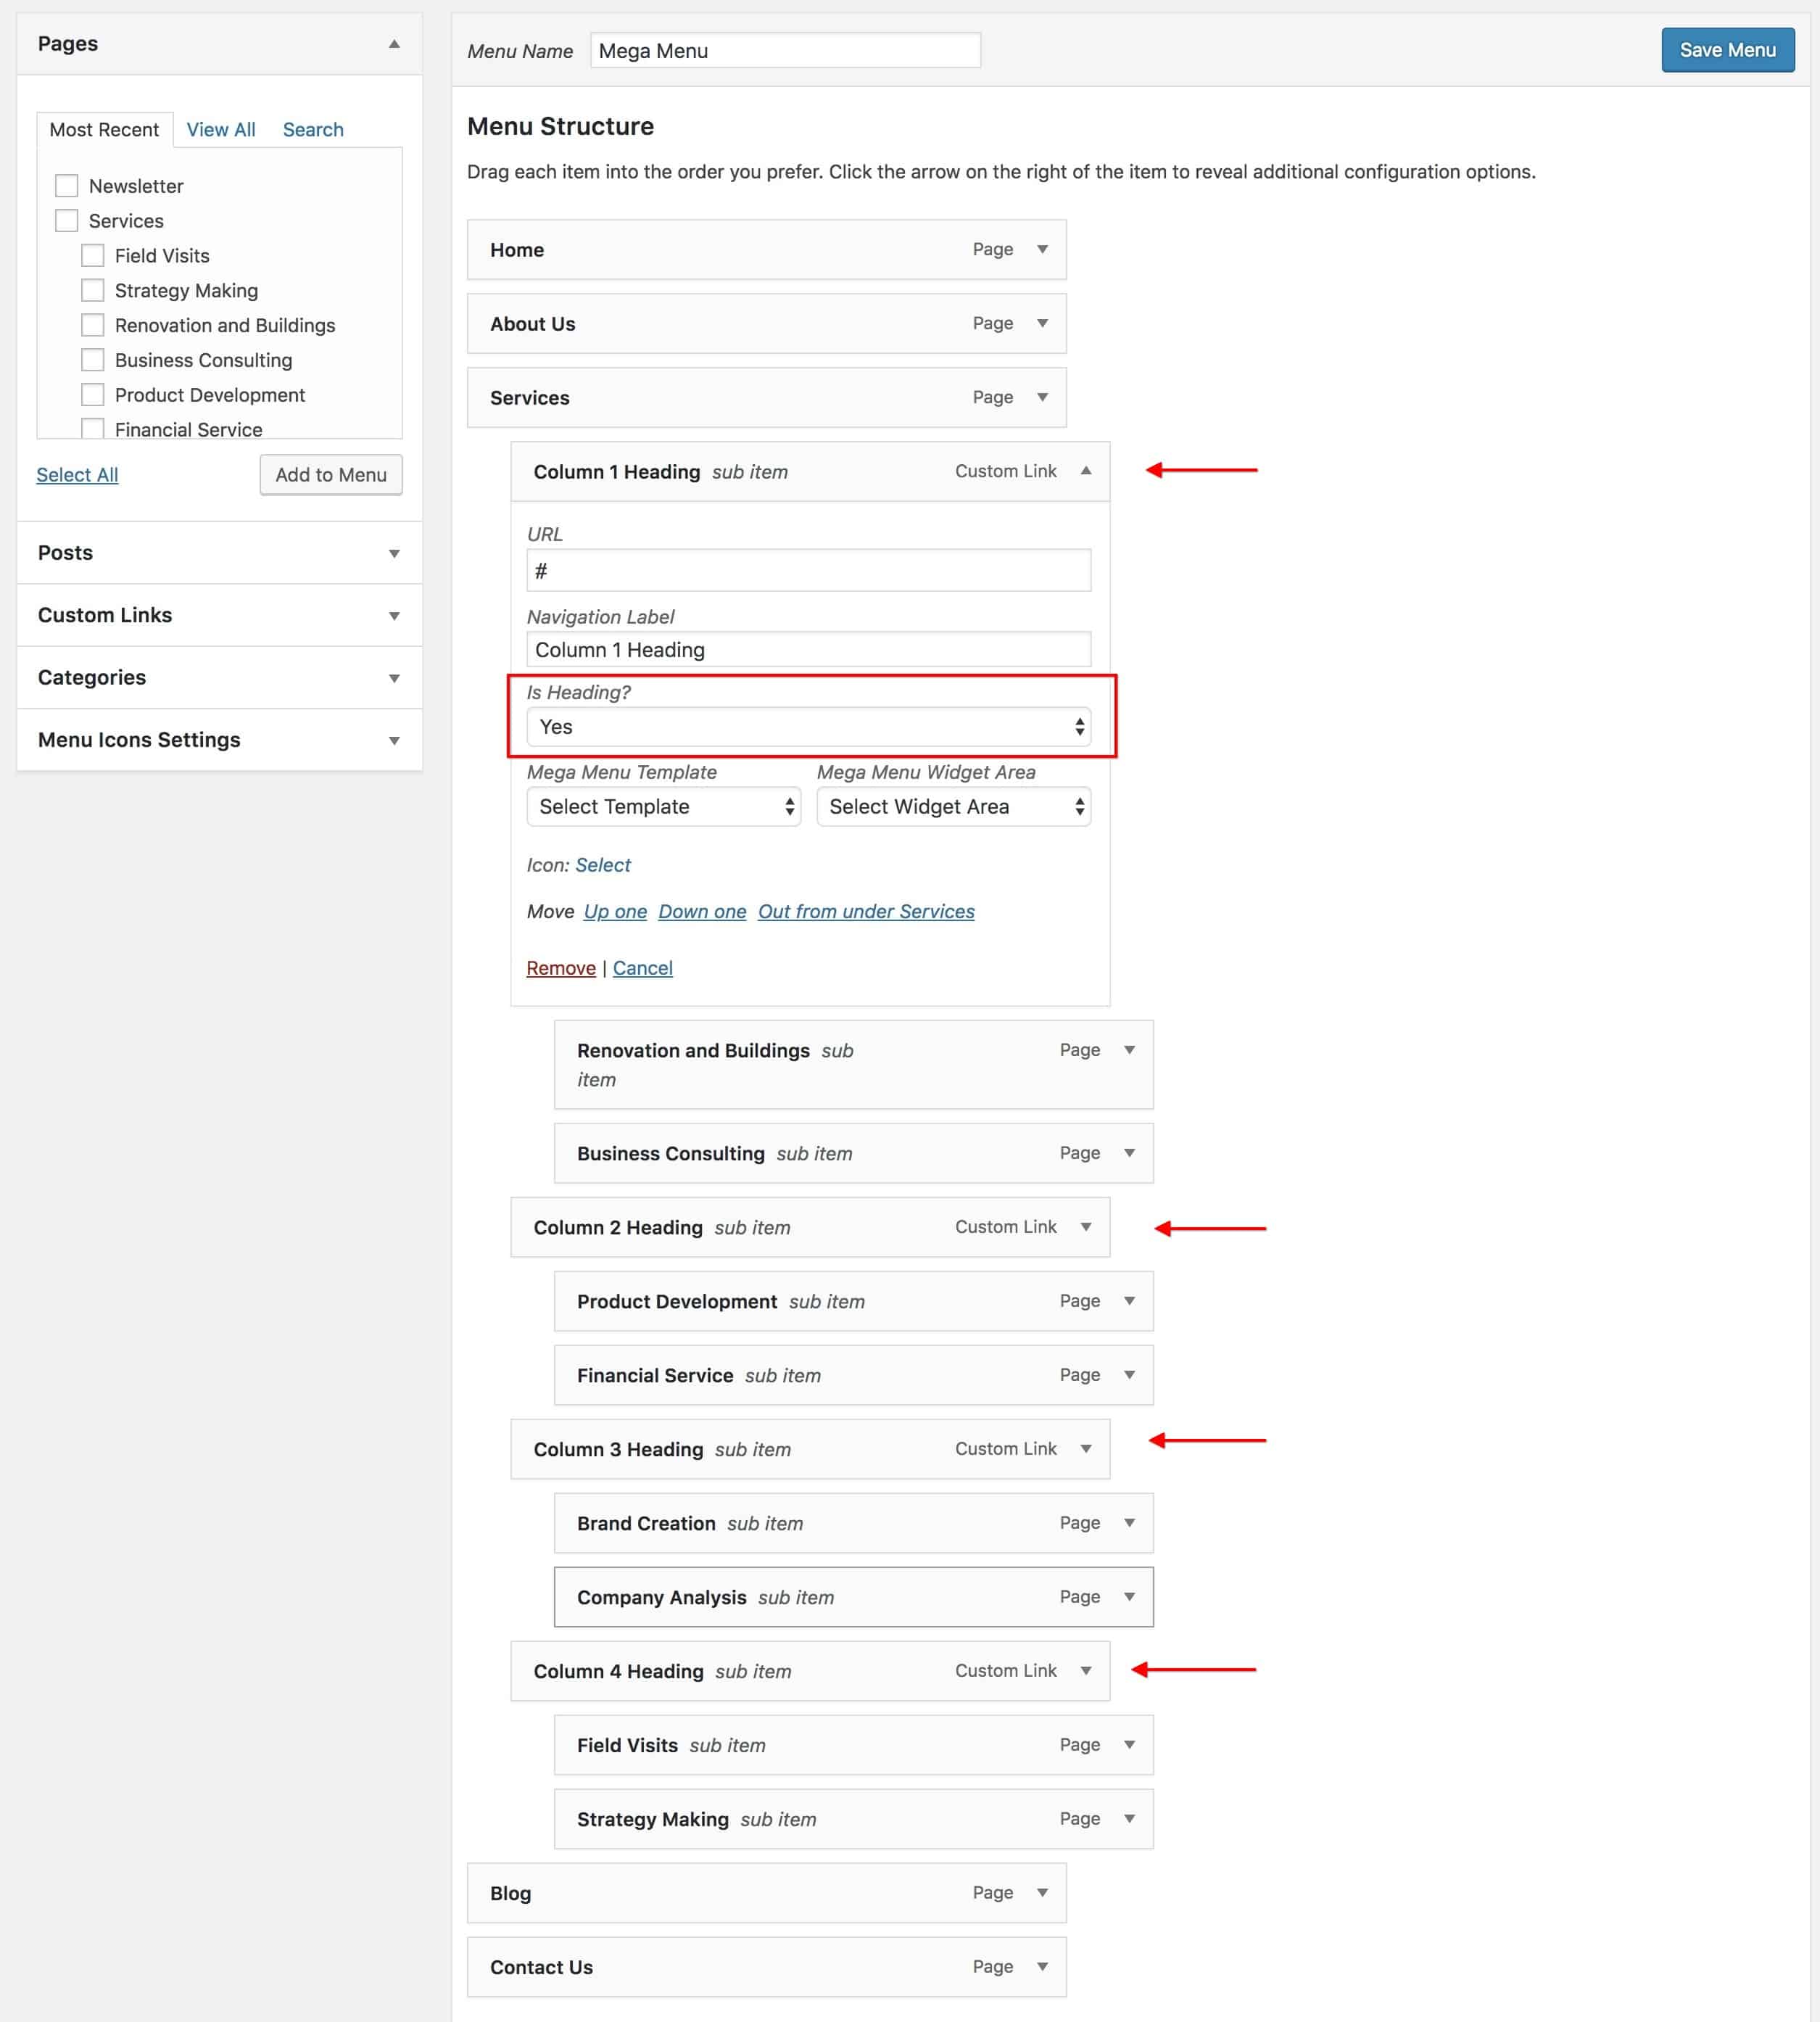The image size is (1820, 2022).
Task: Enable Product Development checkbox in Pages
Action: 93,395
